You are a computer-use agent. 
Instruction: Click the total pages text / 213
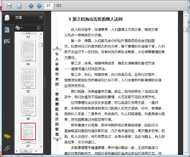pyautogui.click(x=58, y=5)
